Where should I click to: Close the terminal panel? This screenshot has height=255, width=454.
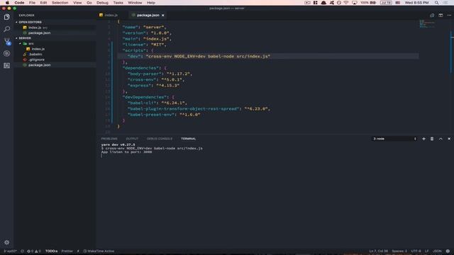click(x=449, y=139)
